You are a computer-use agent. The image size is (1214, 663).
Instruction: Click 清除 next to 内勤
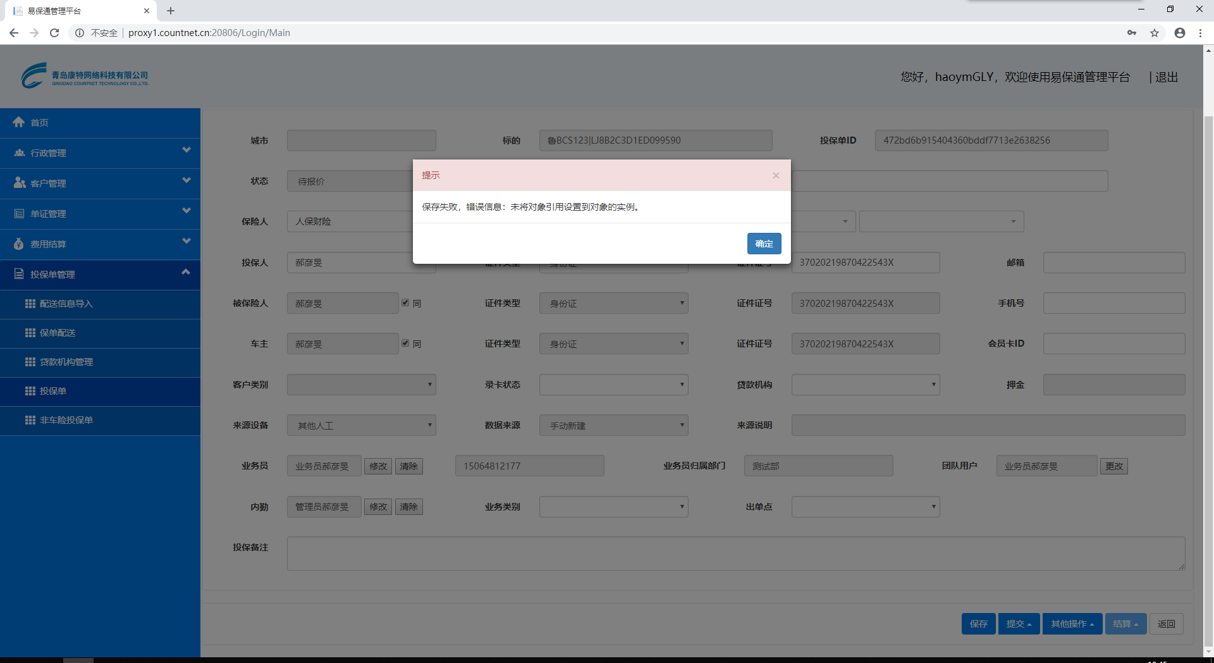point(408,507)
